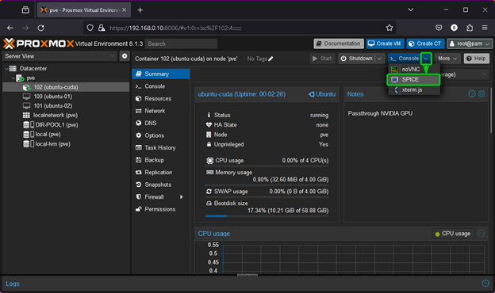Choose noVNC console option

click(413, 69)
